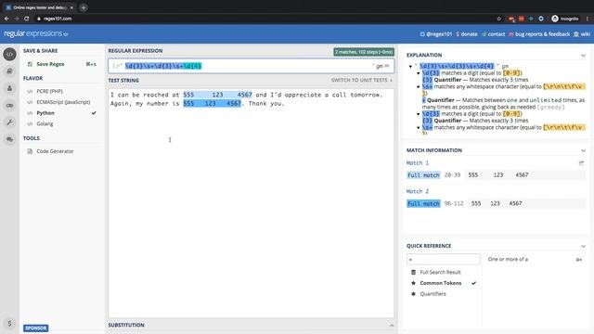The image size is (594, 334).
Task: Select Quantifiers category
Action: point(433,294)
